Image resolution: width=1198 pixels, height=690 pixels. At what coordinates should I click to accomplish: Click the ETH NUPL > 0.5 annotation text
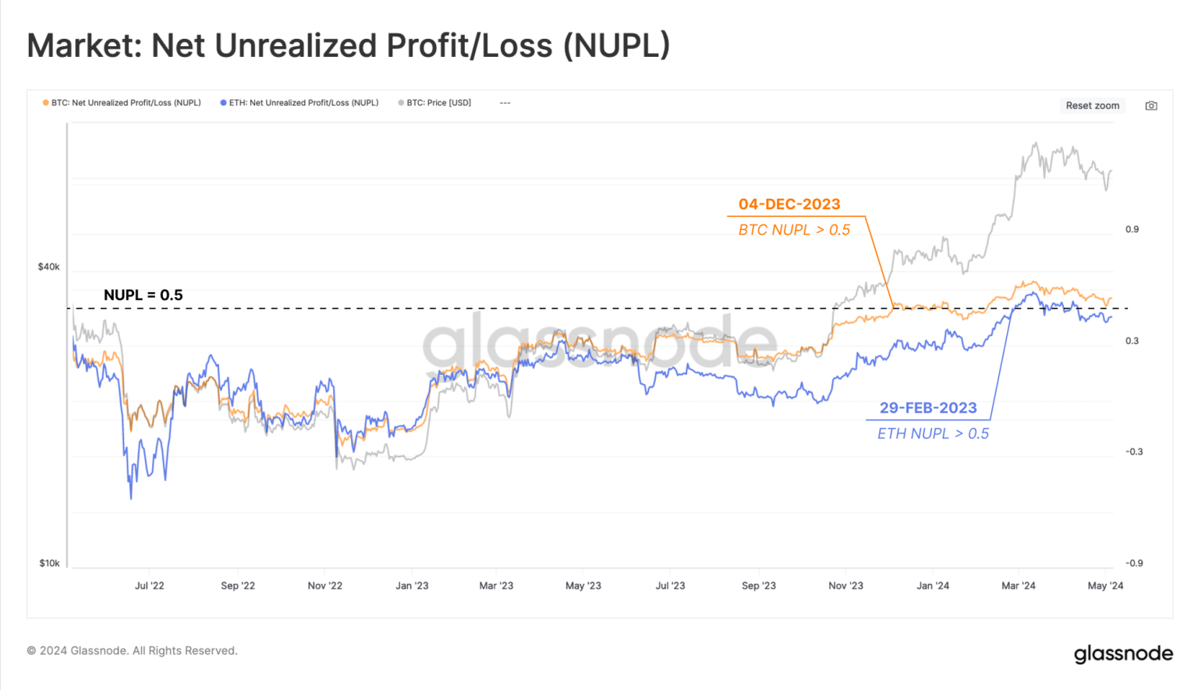933,433
